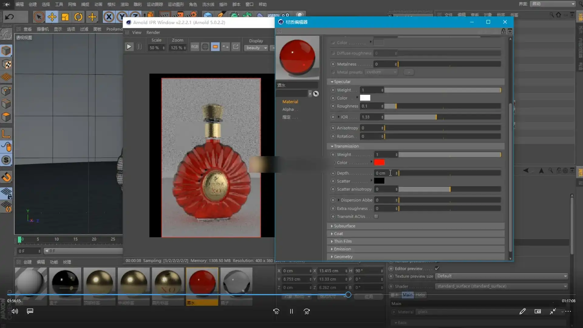The width and height of the screenshot is (583, 328).
Task: Open the Display beauty dropdown
Action: [256, 48]
